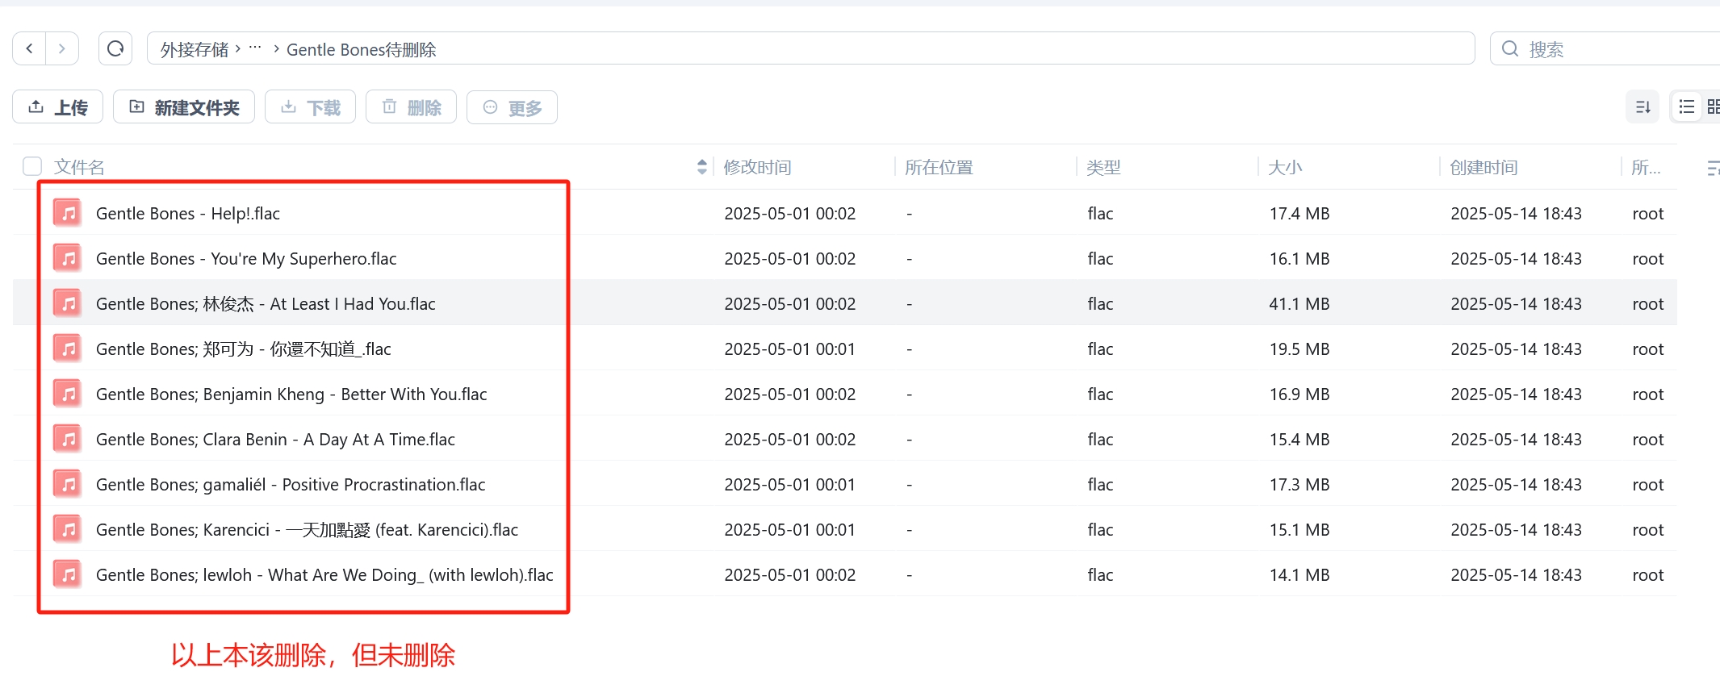Select Karencici - 一天加點愛 file name
The width and height of the screenshot is (1720, 697).
click(307, 529)
